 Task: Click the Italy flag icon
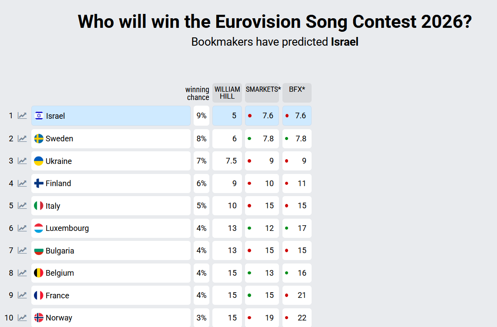click(39, 206)
